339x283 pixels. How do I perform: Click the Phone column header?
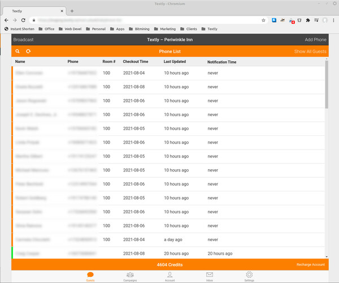coord(73,62)
